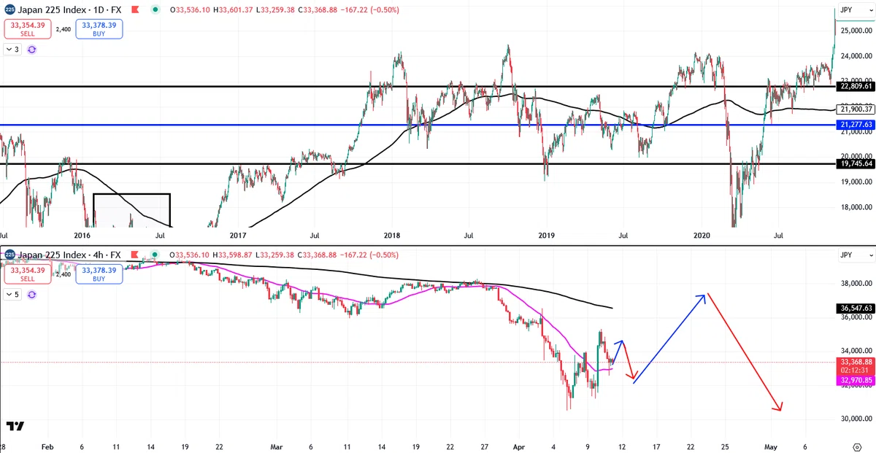Click the 2020 label on 1D time axis
The image size is (876, 453).
[702, 236]
